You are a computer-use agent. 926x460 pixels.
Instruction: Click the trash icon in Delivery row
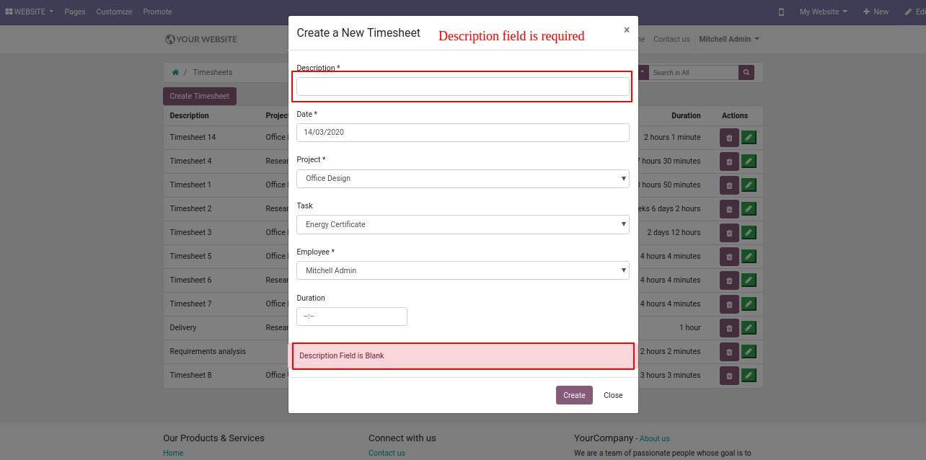tap(729, 328)
